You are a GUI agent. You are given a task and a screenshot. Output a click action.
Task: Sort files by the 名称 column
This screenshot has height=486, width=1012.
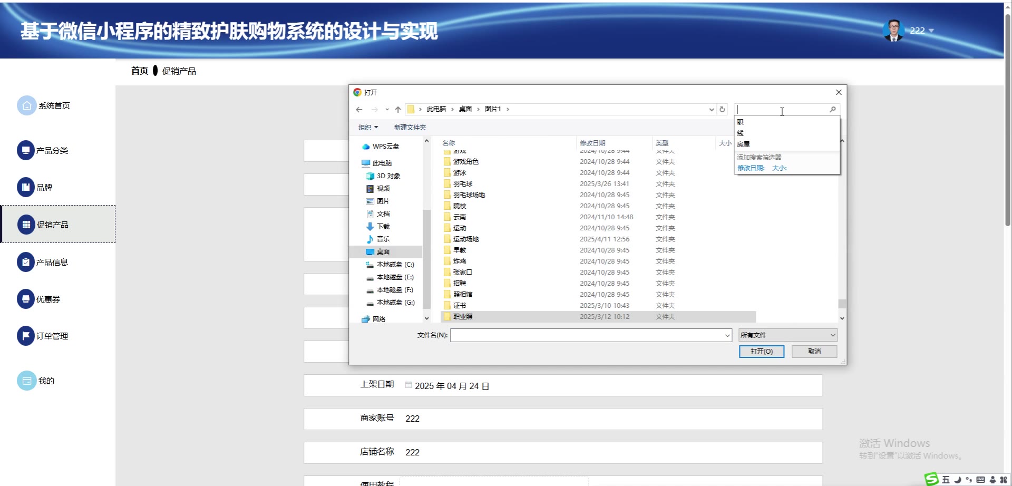pyautogui.click(x=449, y=143)
